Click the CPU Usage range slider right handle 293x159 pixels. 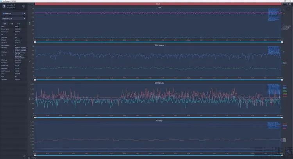click(282, 80)
